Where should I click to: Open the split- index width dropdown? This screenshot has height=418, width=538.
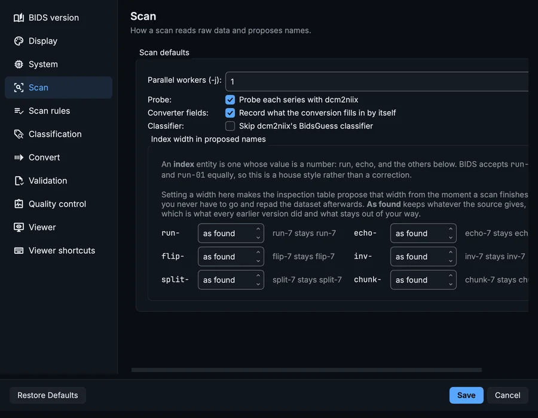[231, 280]
